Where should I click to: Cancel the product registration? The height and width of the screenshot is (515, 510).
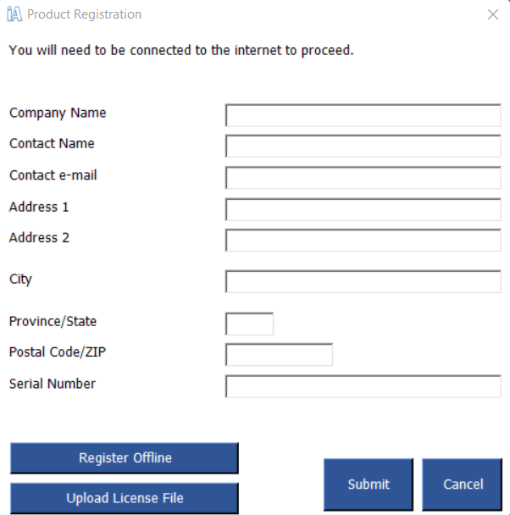click(463, 485)
